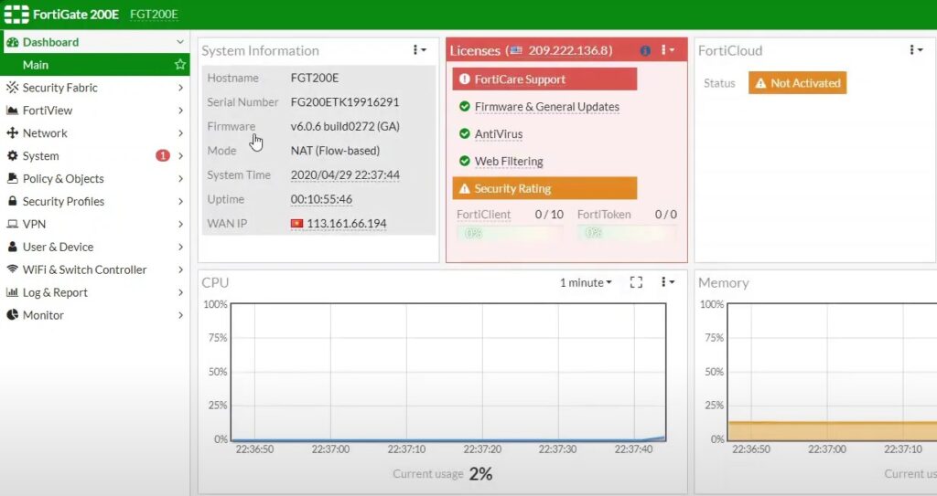The height and width of the screenshot is (496, 937).
Task: Click the FortiClient usage progress bar
Action: (510, 233)
